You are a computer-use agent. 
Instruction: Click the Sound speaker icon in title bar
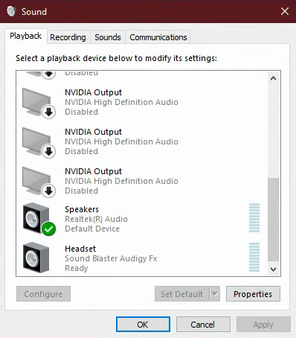tap(11, 11)
